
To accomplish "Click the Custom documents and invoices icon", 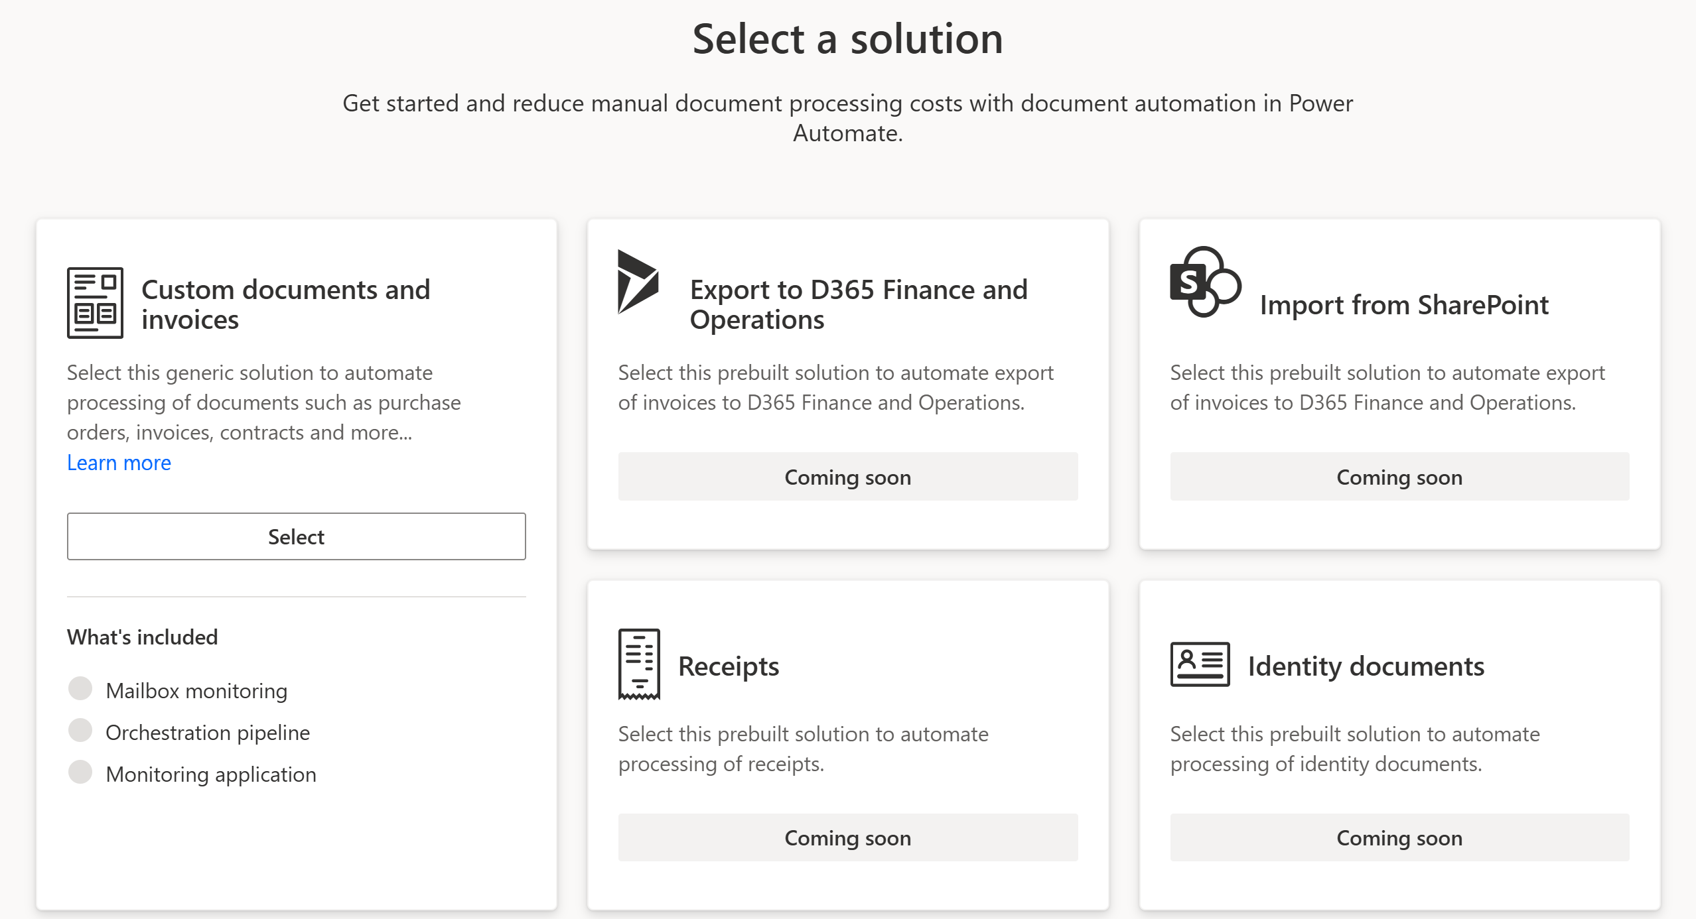I will click(x=95, y=303).
